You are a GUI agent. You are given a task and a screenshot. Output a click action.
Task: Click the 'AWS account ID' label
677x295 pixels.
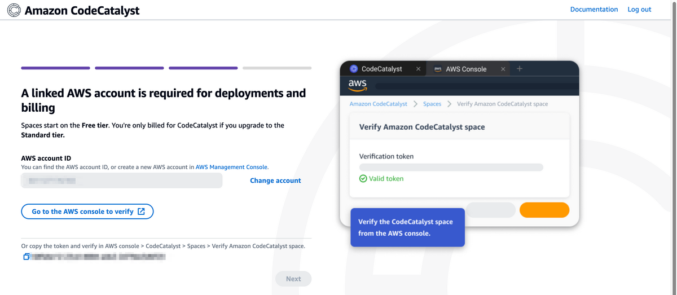[46, 158]
